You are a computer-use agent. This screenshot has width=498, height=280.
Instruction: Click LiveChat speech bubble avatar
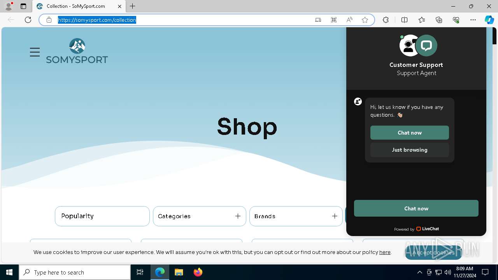tap(426, 45)
